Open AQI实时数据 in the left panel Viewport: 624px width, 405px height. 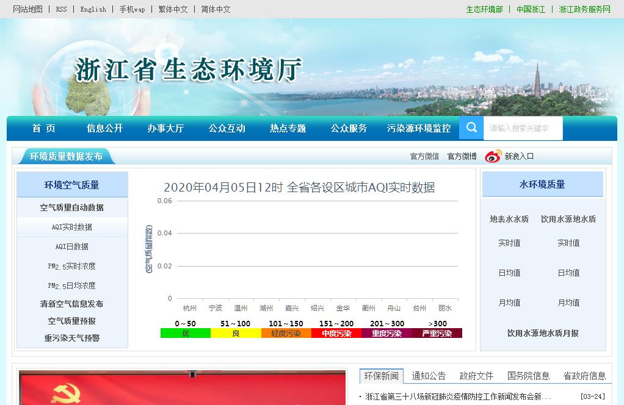[72, 227]
